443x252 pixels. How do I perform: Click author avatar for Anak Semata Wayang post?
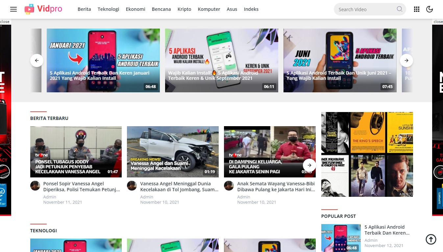229,186
